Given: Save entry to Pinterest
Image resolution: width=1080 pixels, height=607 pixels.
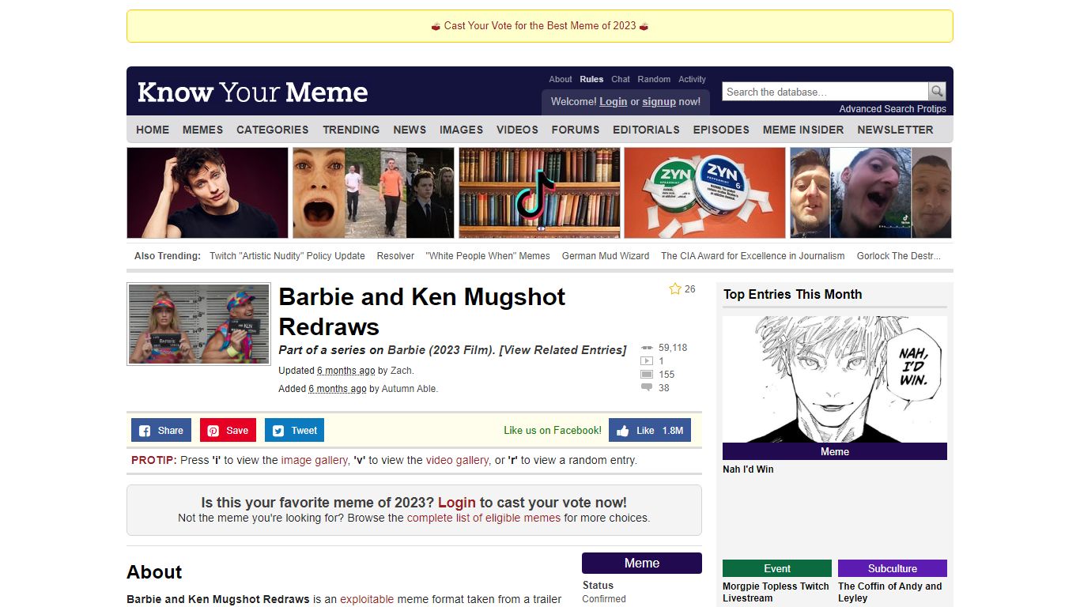Looking at the screenshot, I should point(228,431).
